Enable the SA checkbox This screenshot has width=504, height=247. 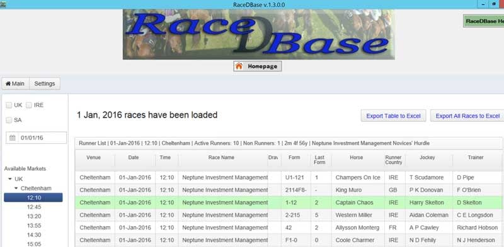[9, 120]
